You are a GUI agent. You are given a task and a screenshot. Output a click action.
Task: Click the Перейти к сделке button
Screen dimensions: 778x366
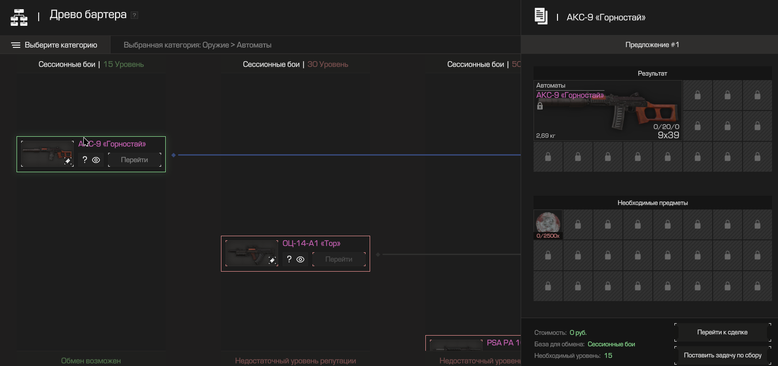pos(722,332)
